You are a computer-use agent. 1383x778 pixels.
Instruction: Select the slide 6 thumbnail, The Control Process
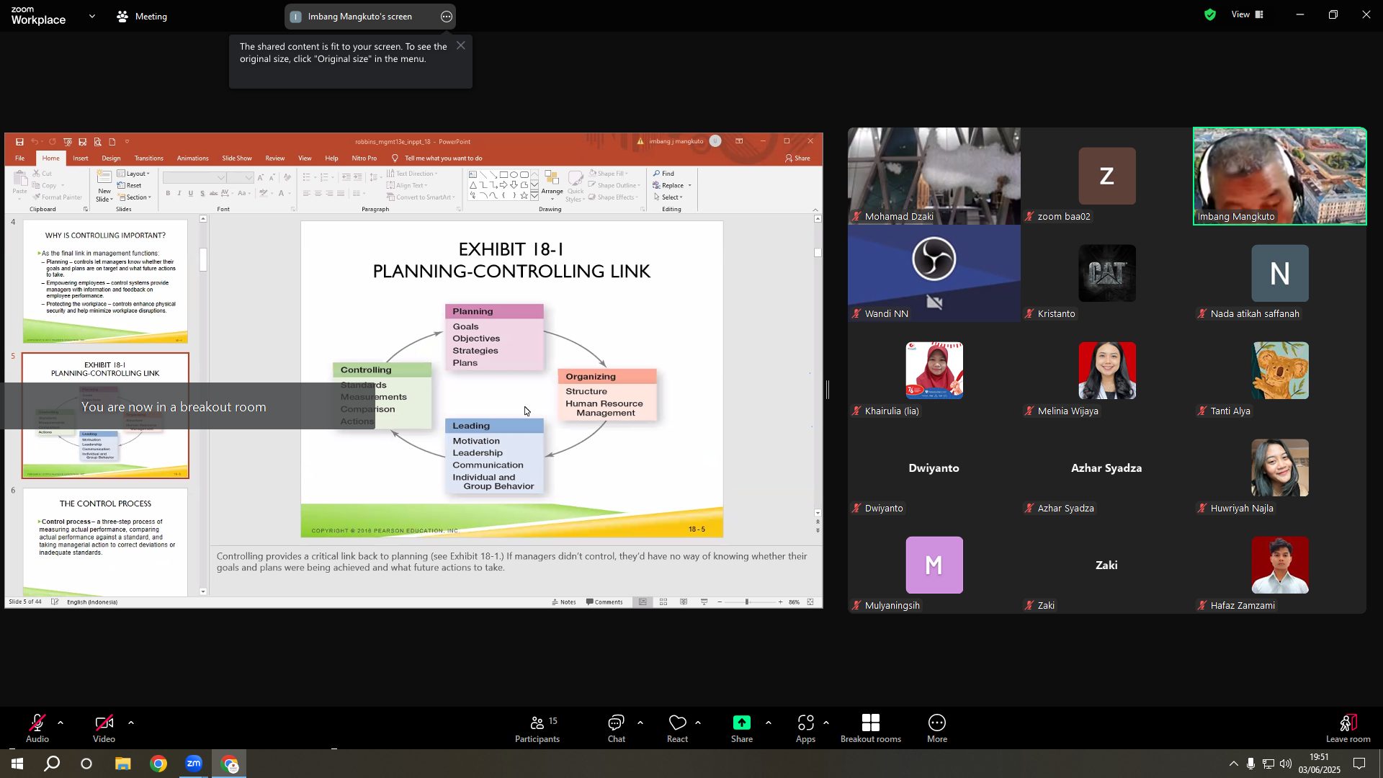[x=105, y=542]
